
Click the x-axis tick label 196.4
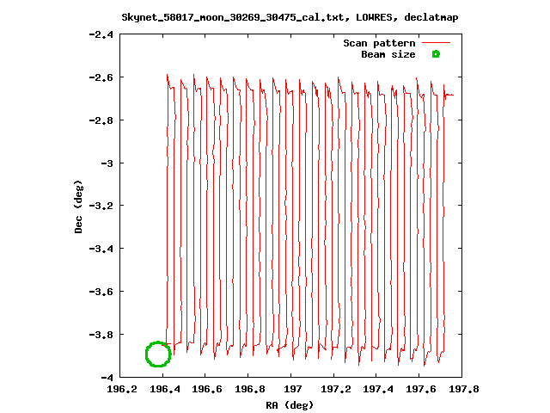click(x=165, y=389)
